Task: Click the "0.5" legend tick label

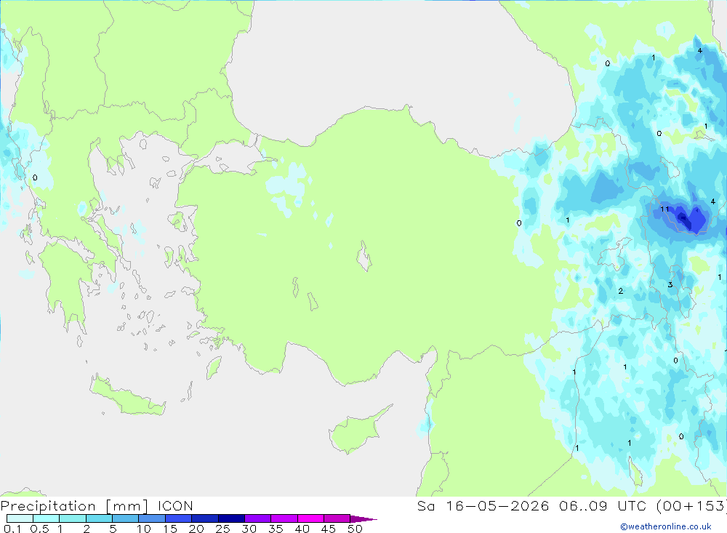Action: [39, 529]
